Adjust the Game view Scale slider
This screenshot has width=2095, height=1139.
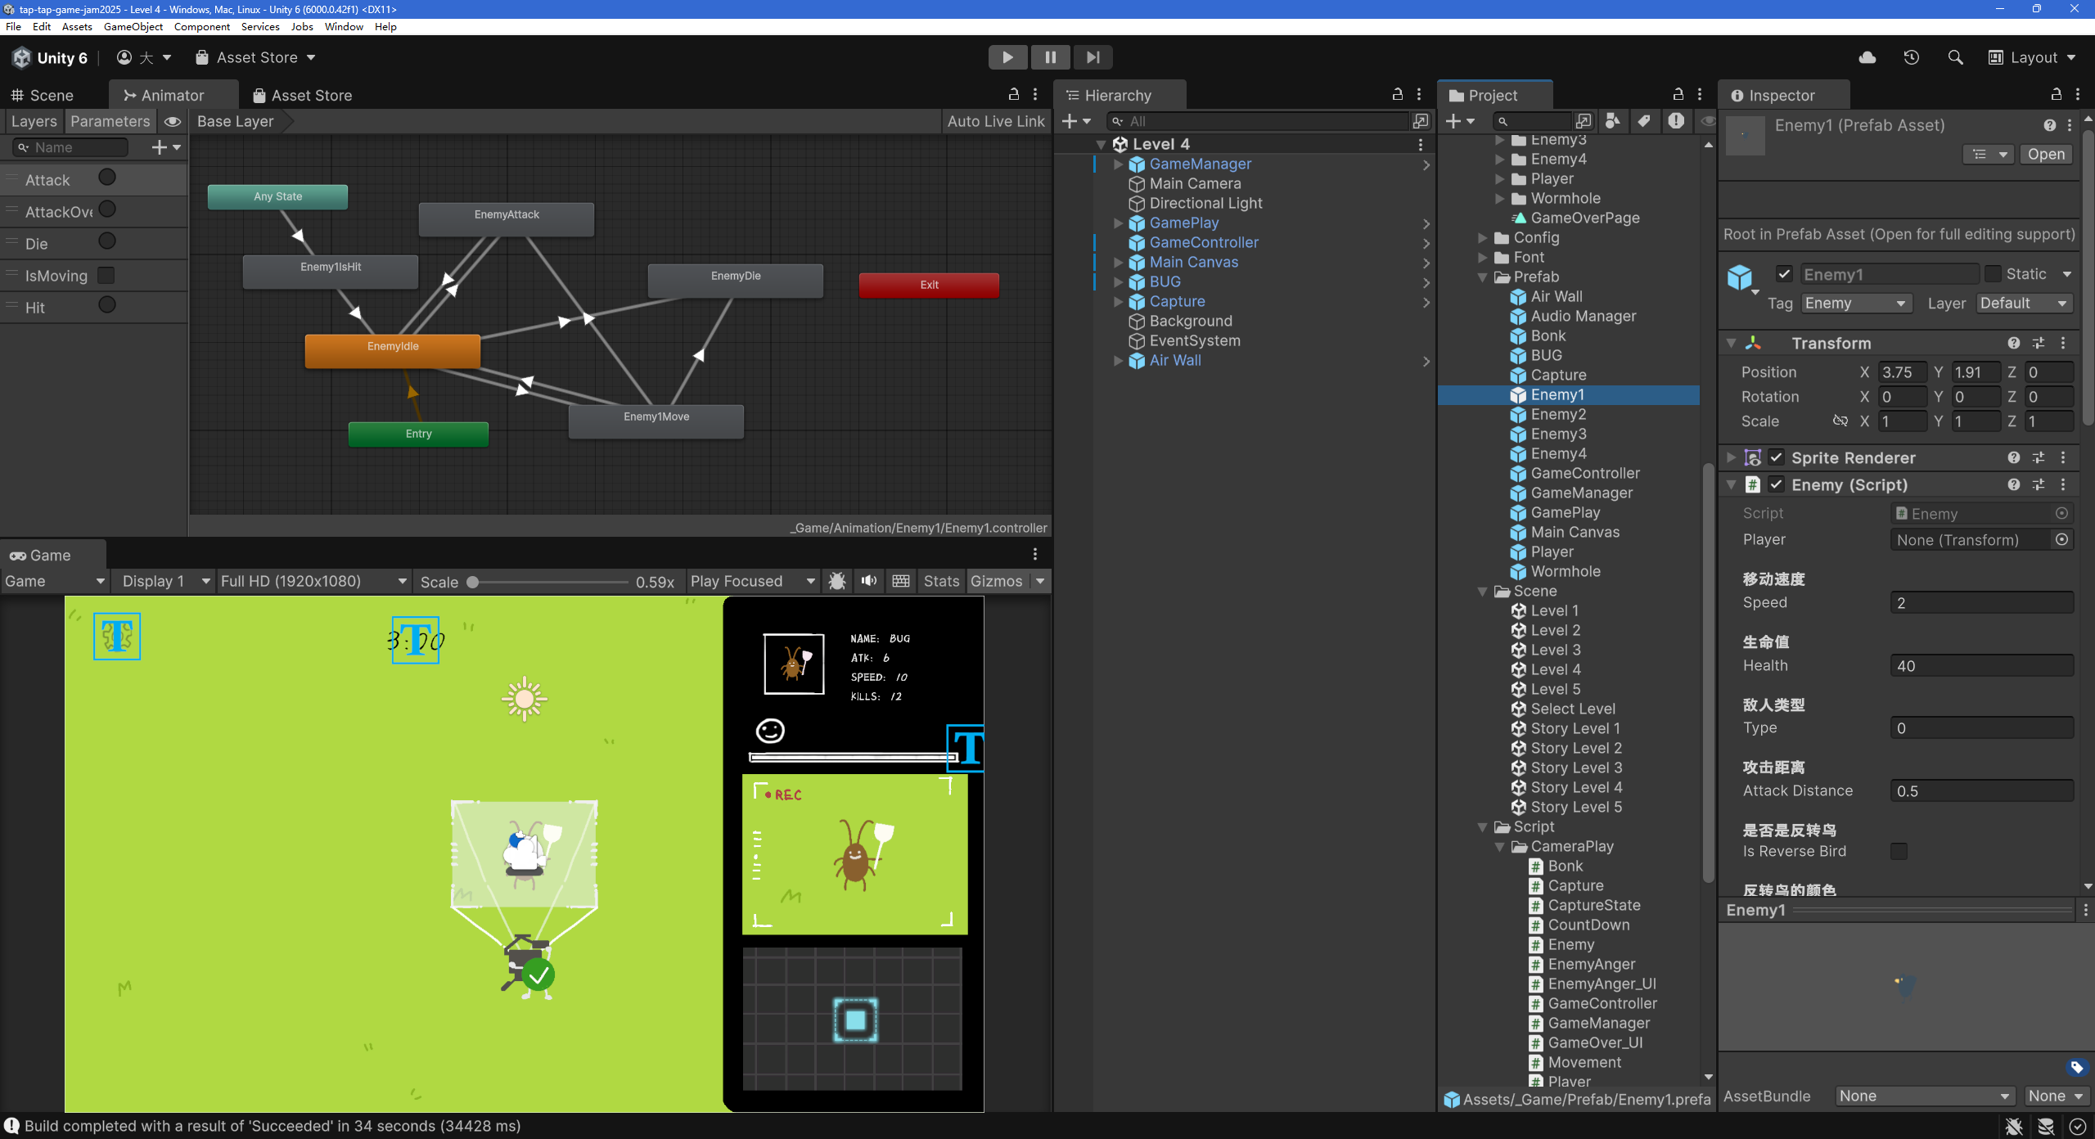(473, 582)
